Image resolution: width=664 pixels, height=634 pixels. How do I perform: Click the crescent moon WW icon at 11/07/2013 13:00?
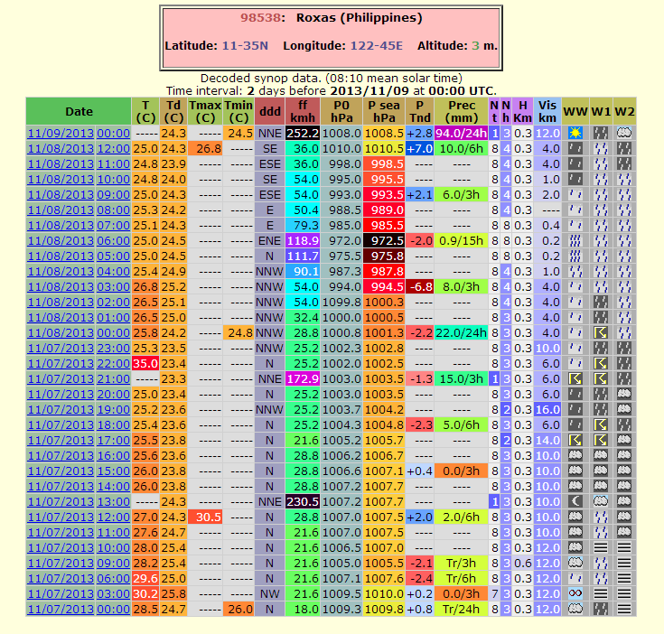[575, 501]
